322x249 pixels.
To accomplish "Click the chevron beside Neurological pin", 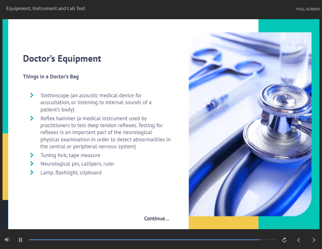I will [32, 163].
